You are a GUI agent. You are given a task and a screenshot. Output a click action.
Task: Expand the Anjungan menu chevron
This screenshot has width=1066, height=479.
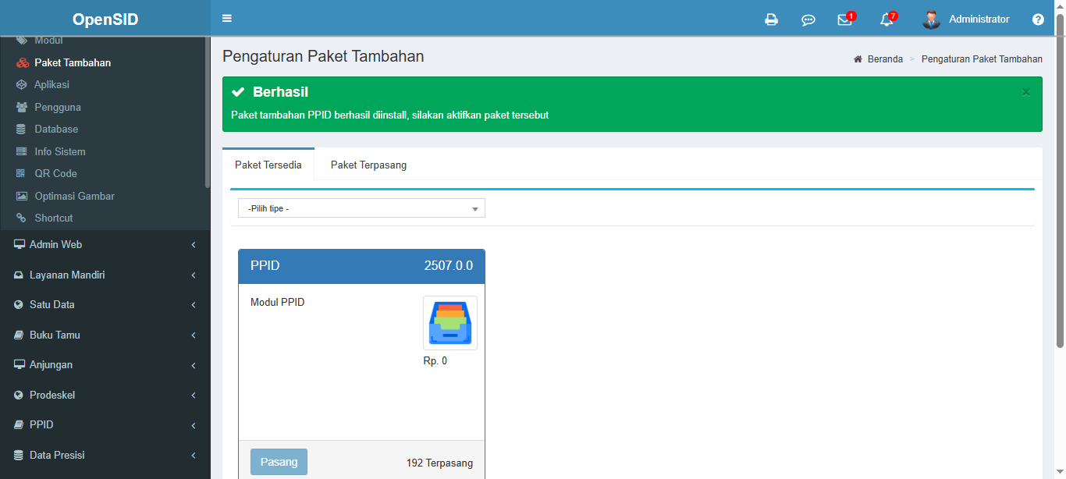click(194, 365)
